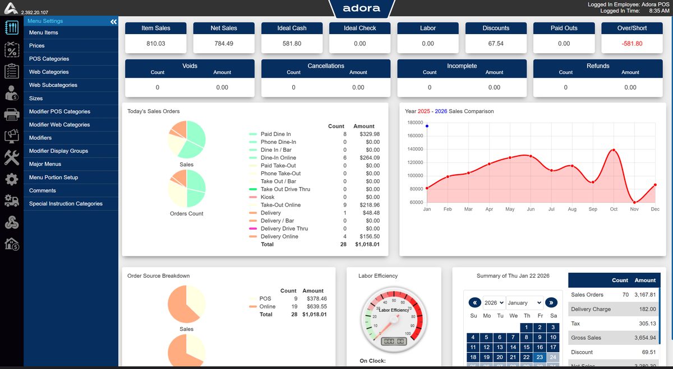Open the clipboard checklist sidebar icon
Image resolution: width=673 pixels, height=369 pixels.
coord(12,72)
